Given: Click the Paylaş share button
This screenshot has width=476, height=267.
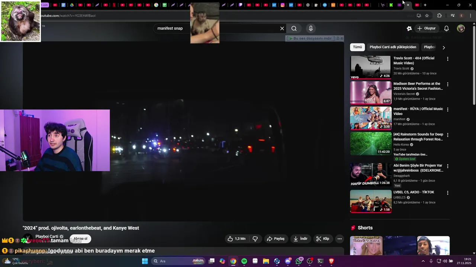Looking at the screenshot, I should pos(276,239).
